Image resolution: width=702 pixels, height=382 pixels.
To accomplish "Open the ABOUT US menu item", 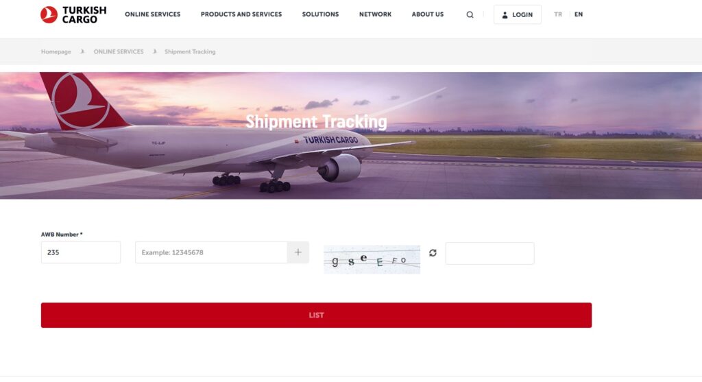I will 428,14.
